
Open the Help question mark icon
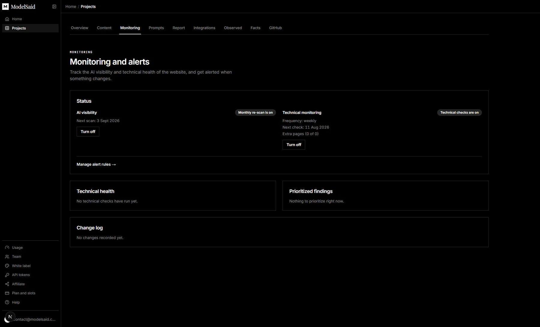(7, 302)
